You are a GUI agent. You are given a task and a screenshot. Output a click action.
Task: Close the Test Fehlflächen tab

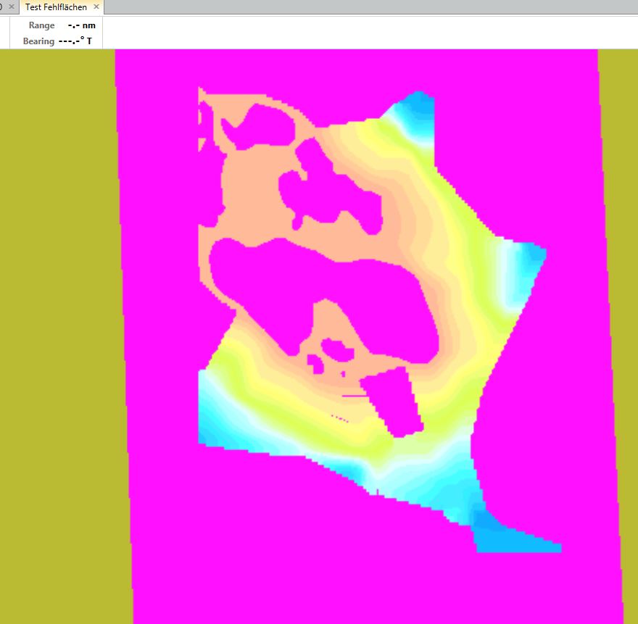(96, 7)
